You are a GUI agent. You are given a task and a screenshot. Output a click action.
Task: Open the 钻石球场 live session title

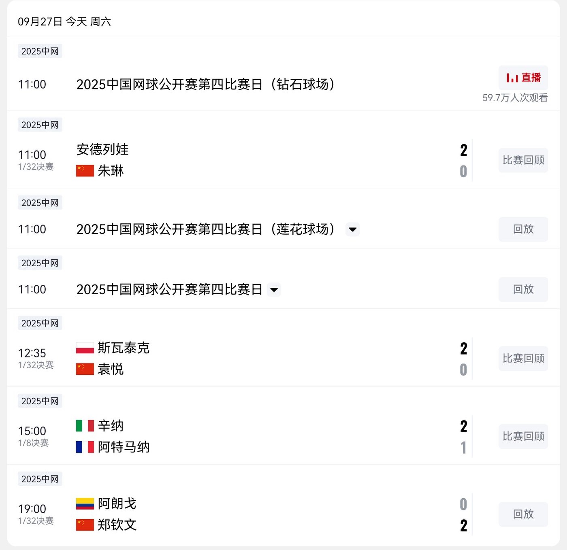(205, 85)
